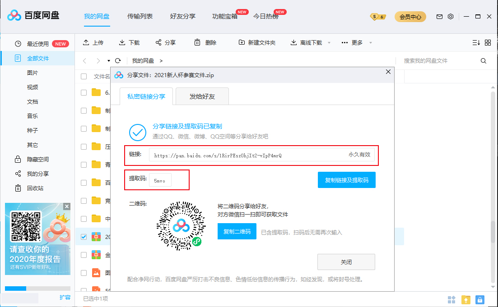The width and height of the screenshot is (498, 307).
Task: Click the 复制二维码 button
Action: click(237, 232)
